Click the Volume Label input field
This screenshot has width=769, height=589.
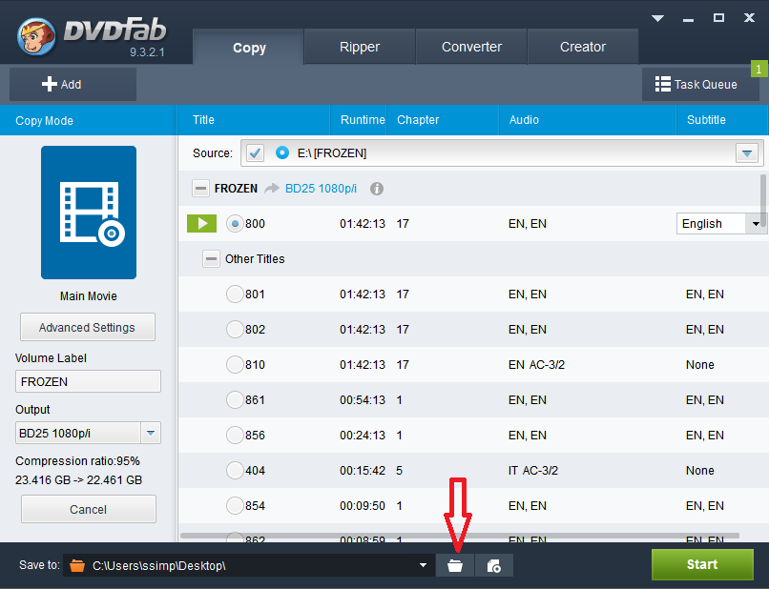pos(89,381)
